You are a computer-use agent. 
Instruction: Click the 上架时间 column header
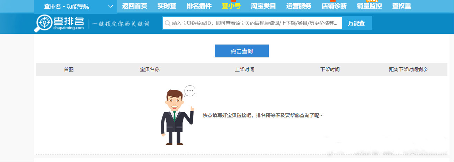(244, 69)
